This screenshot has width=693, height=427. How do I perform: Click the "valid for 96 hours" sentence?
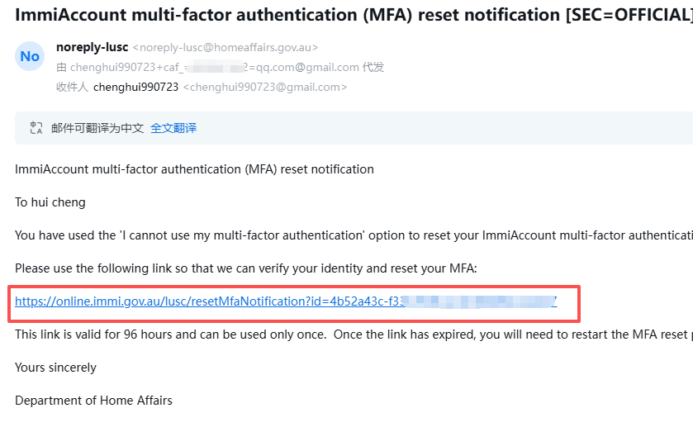[x=354, y=334]
